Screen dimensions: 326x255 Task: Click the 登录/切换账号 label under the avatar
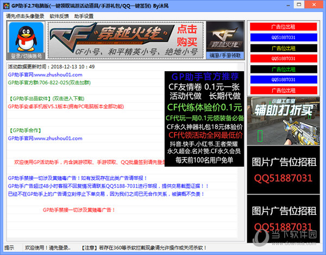[26, 56]
